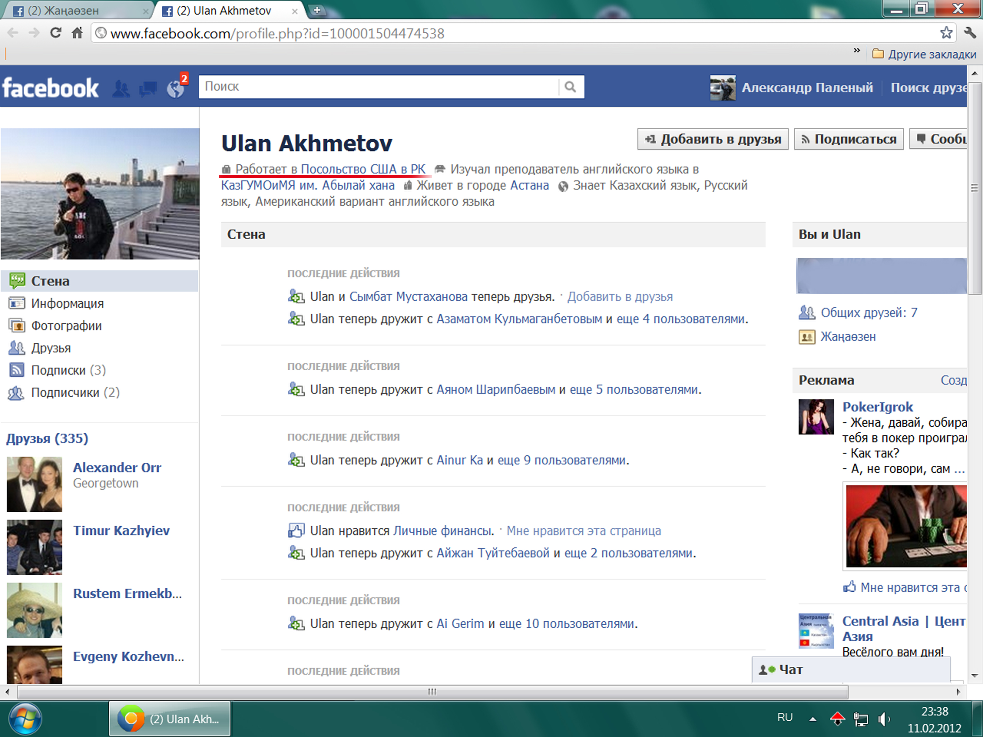
Task: Click the horizontal scrollbar at page bottom
Action: (x=432, y=692)
